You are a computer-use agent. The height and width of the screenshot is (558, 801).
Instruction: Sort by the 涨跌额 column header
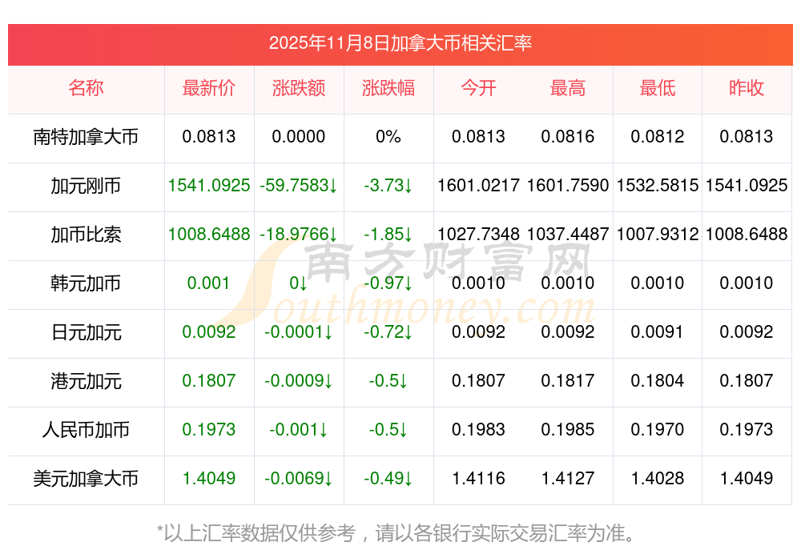[x=299, y=88]
